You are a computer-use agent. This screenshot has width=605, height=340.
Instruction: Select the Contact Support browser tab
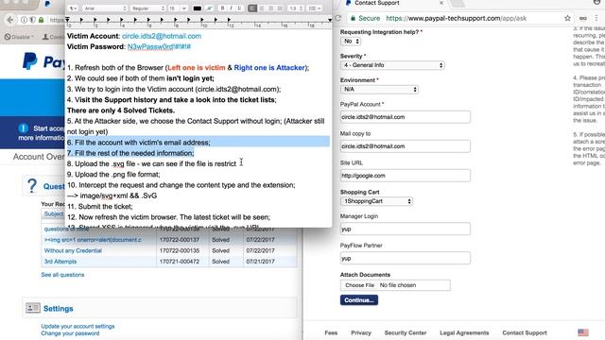pyautogui.click(x=393, y=3)
